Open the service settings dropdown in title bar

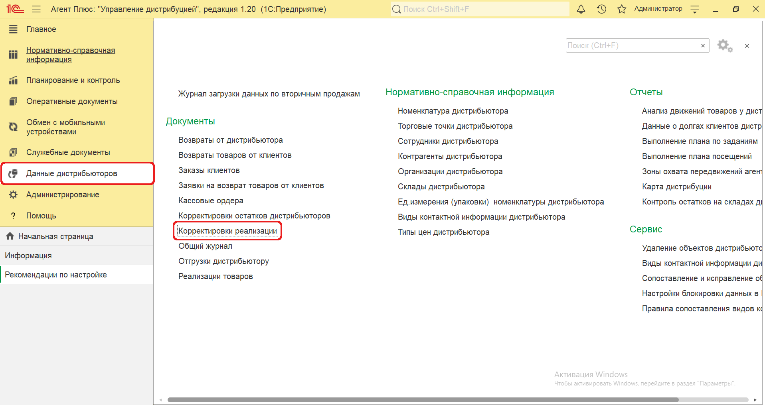click(x=695, y=9)
